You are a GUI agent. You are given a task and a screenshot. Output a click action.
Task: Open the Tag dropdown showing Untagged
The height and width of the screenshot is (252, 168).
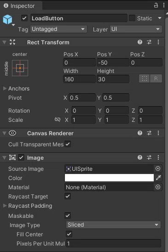[58, 29]
